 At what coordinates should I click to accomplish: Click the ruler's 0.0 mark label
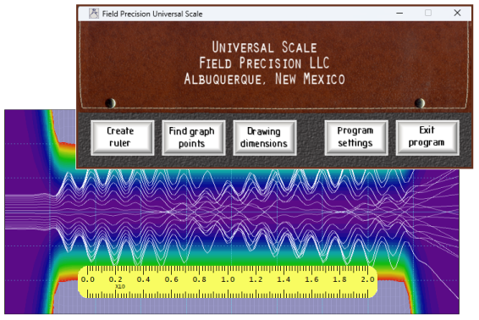(x=88, y=279)
